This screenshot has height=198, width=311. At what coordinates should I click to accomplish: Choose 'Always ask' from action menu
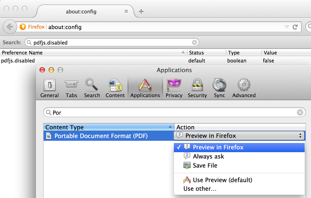[x=239, y=156]
